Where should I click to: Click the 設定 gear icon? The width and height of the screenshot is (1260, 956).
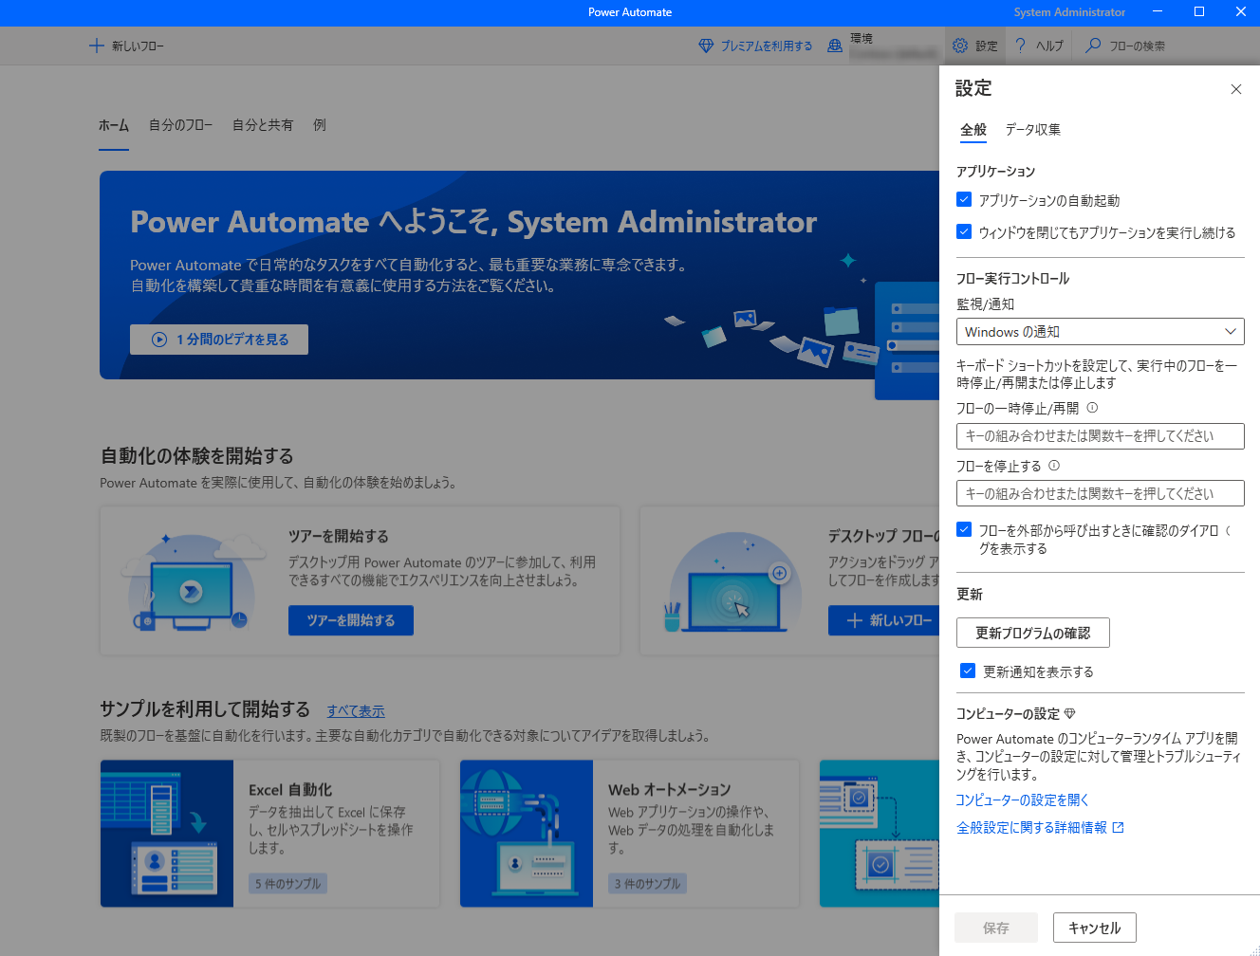[x=960, y=46]
